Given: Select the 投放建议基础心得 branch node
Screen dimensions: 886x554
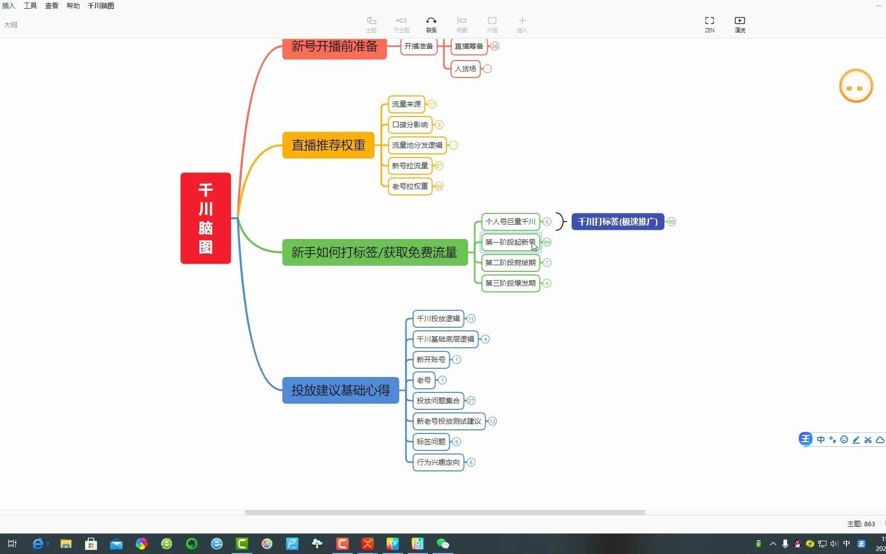Looking at the screenshot, I should (x=340, y=390).
